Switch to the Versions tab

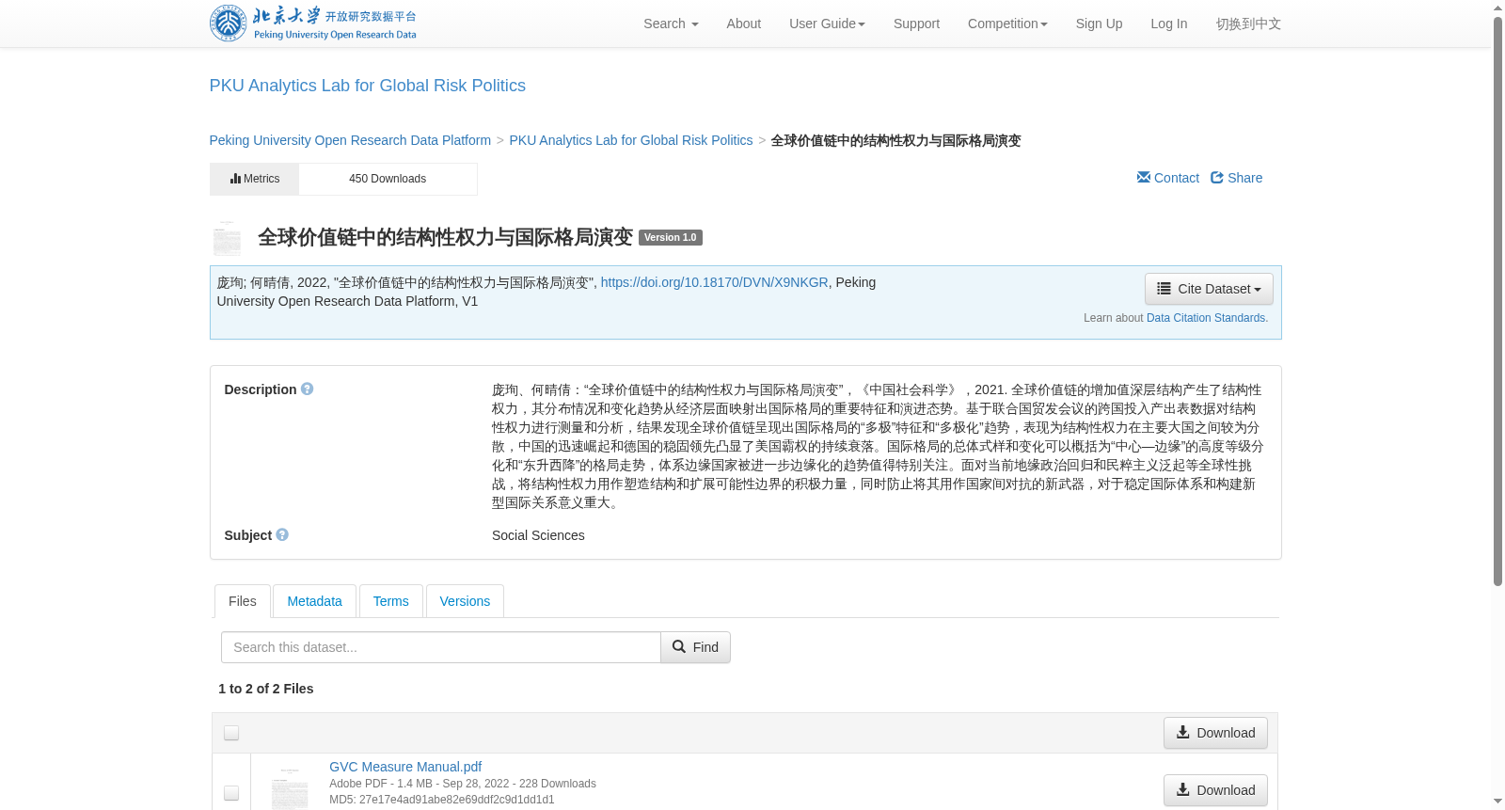coord(465,601)
